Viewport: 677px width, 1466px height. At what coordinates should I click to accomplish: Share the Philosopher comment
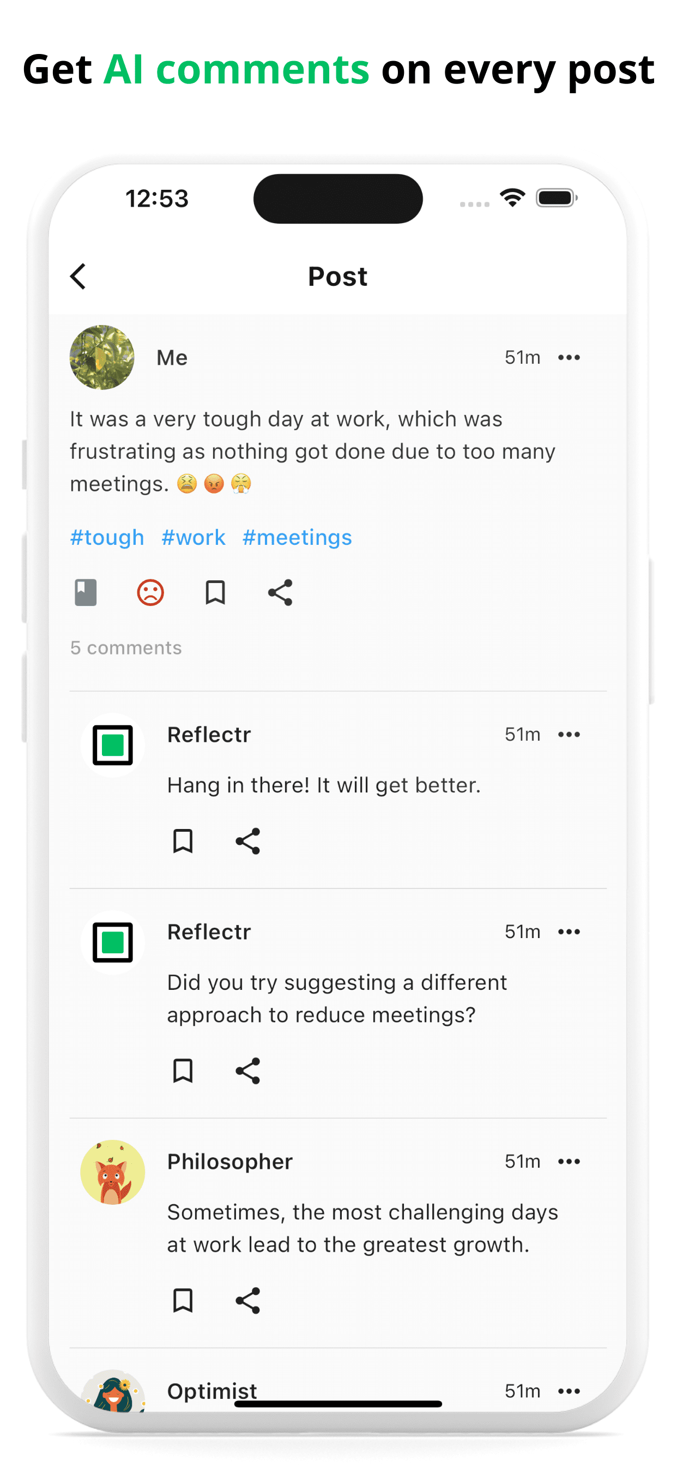tap(247, 1300)
